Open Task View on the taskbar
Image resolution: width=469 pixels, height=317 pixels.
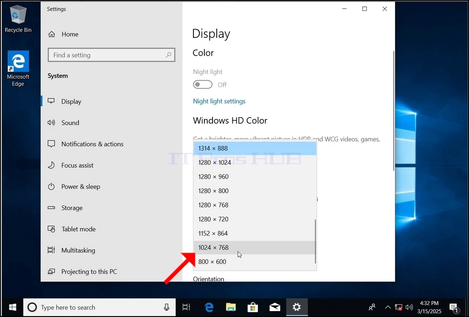pyautogui.click(x=186, y=307)
